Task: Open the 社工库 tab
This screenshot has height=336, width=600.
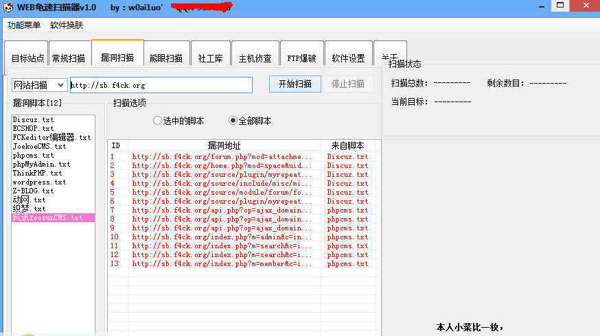Action: point(211,58)
